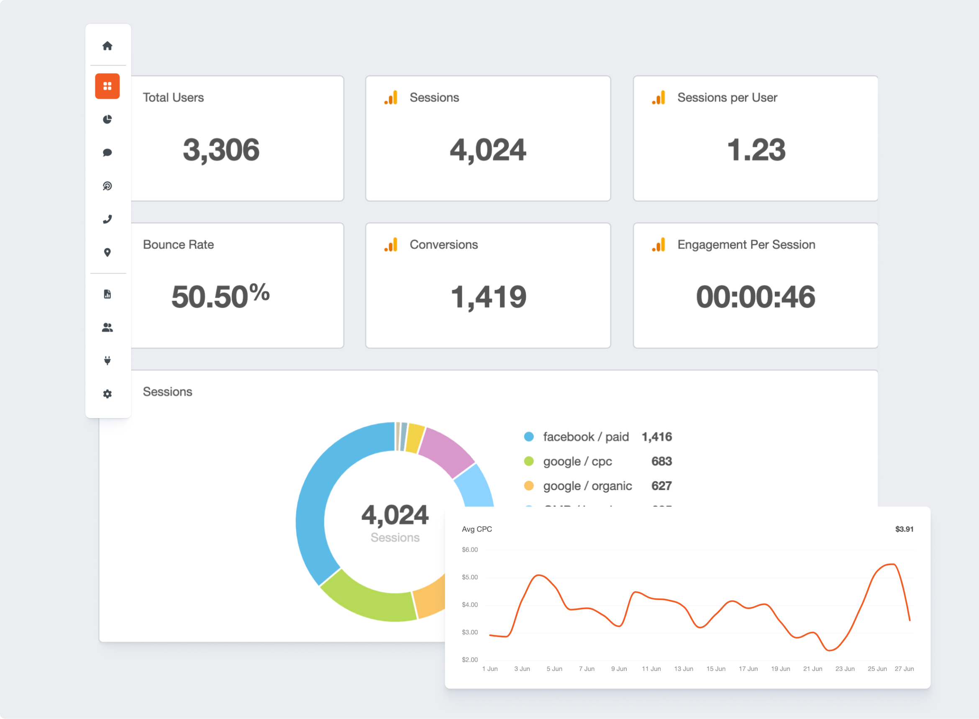Screen dimensions: 979x719
Task: Click the Avg CPC chart title
Action: pyautogui.click(x=477, y=529)
